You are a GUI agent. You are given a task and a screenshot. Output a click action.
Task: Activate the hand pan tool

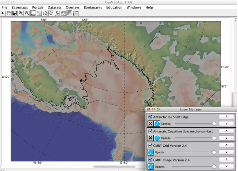8,13
